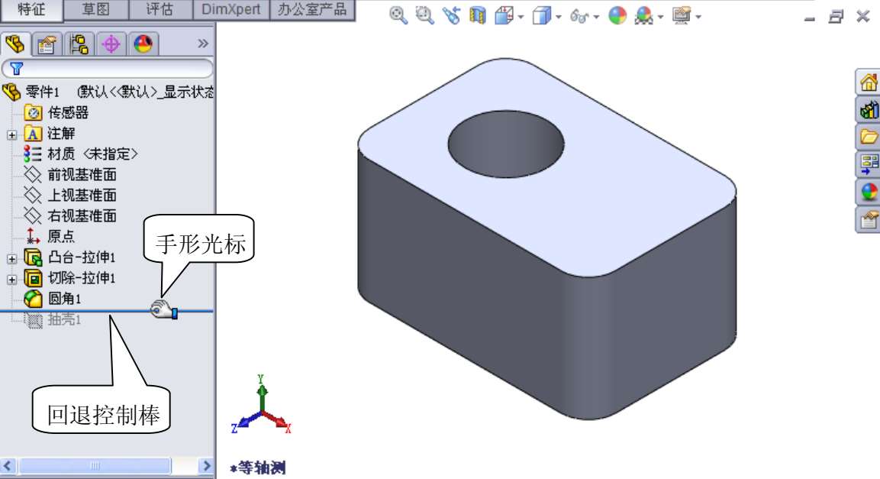Open the PropertyManager panel tab
This screenshot has width=880, height=479.
click(48, 44)
